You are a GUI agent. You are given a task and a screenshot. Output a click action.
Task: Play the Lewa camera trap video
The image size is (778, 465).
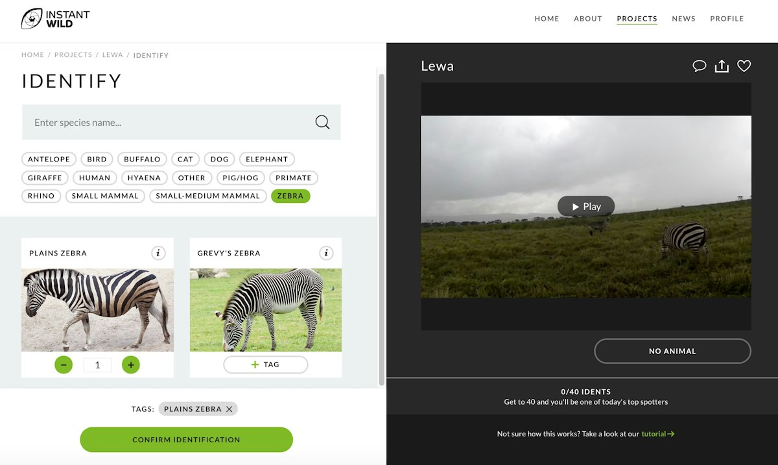coord(586,206)
